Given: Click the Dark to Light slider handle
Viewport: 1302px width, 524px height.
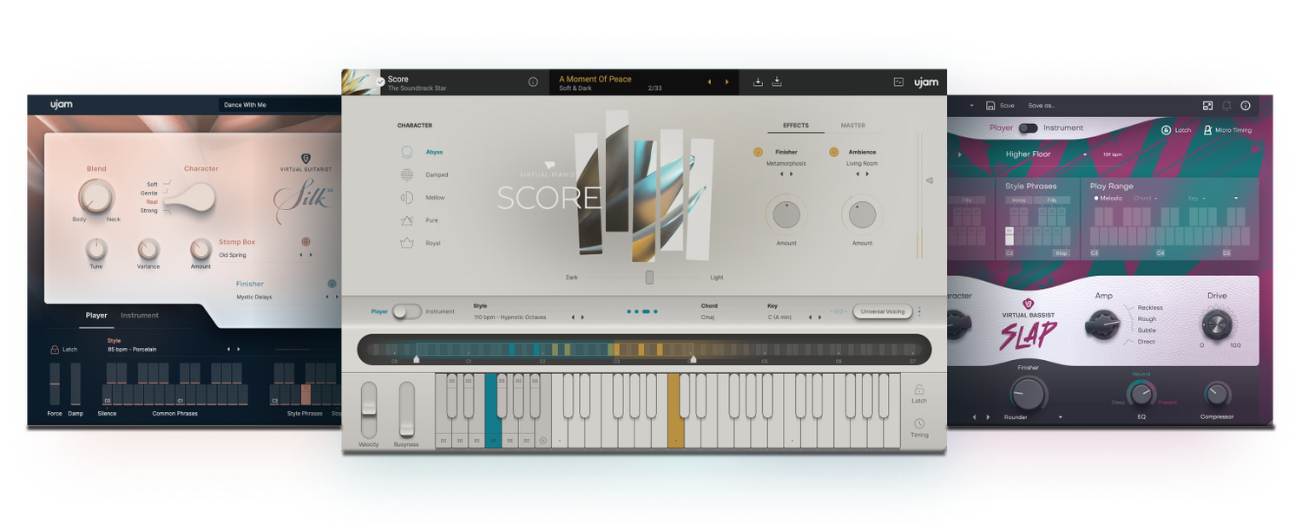Looking at the screenshot, I should click(649, 278).
